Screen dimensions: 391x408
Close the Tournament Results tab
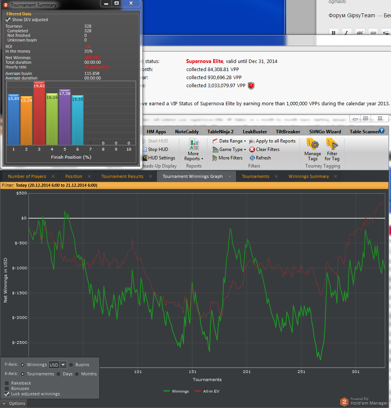pos(150,176)
